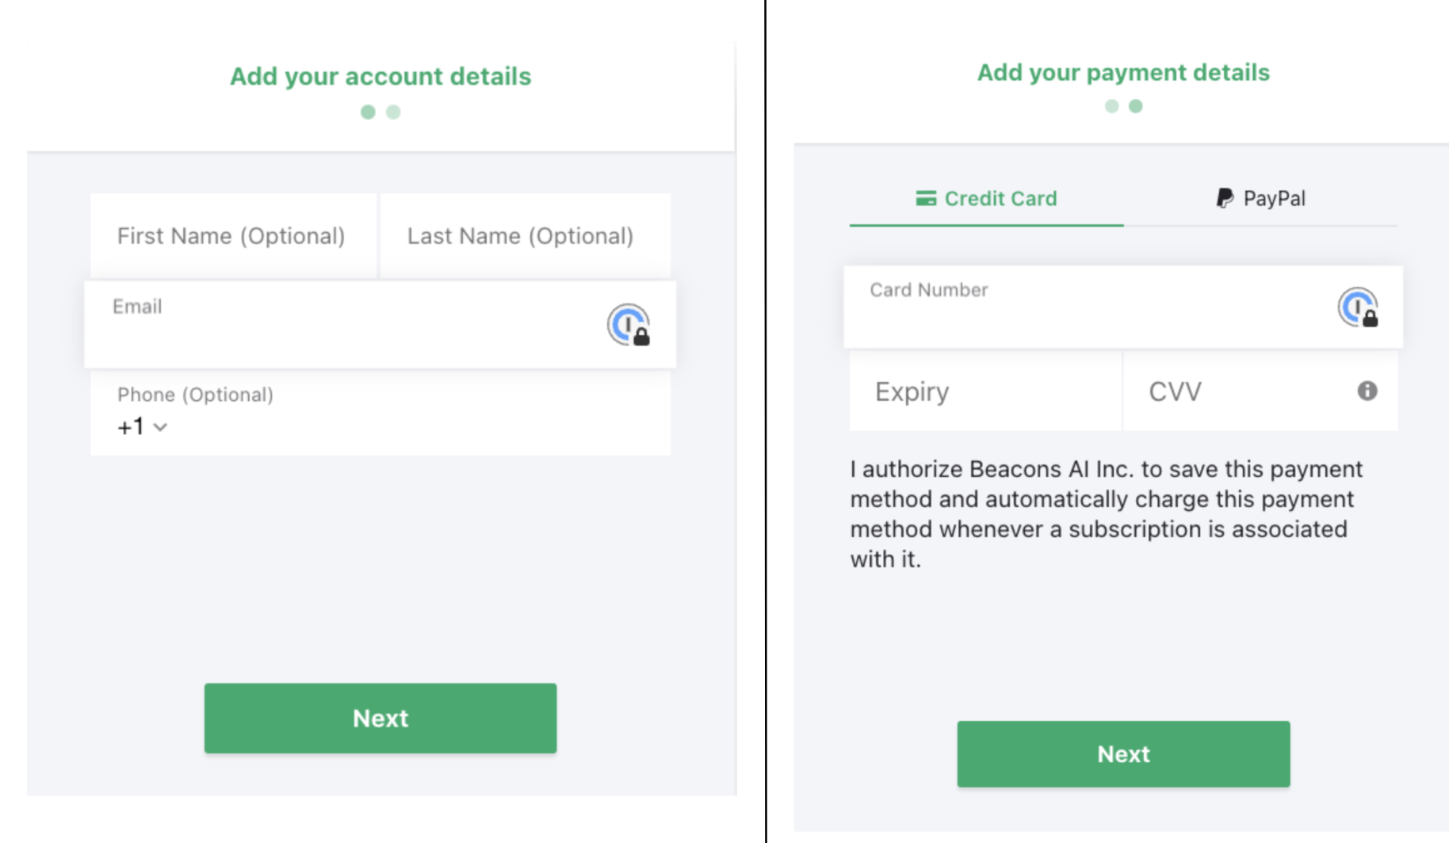This screenshot has height=843, width=1449.
Task: Click into the Card Number field
Action: point(1123,307)
